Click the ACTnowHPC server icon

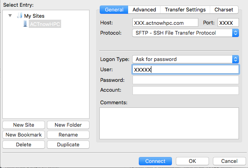click(x=26, y=24)
